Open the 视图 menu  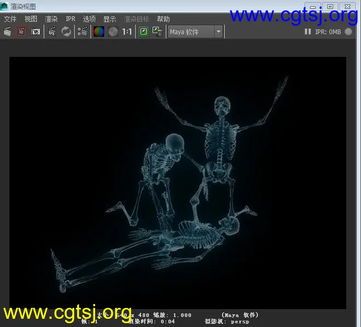click(x=31, y=19)
